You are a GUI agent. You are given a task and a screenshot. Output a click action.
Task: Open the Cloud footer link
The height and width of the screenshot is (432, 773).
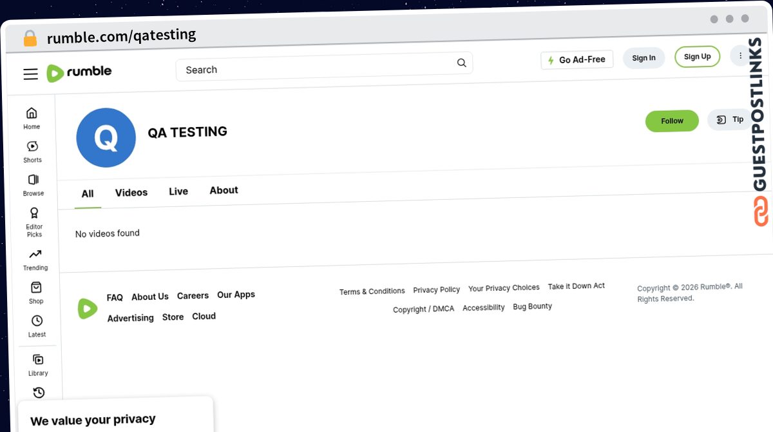(x=204, y=317)
